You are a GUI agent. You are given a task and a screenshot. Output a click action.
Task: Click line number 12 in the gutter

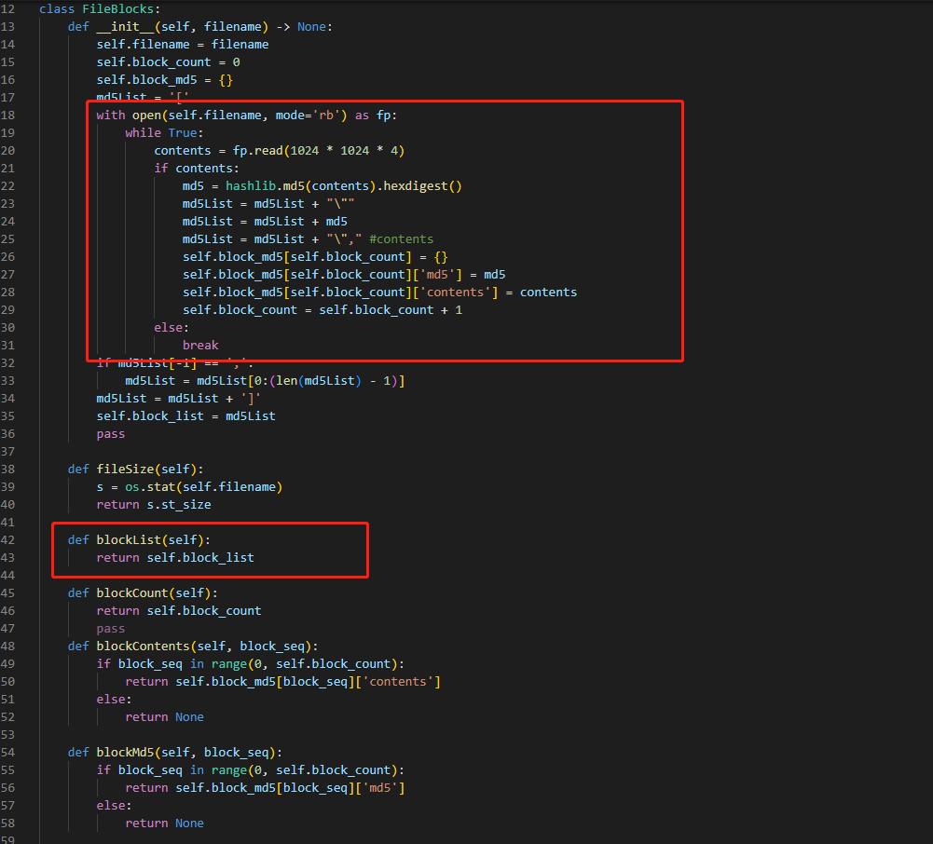click(x=9, y=8)
